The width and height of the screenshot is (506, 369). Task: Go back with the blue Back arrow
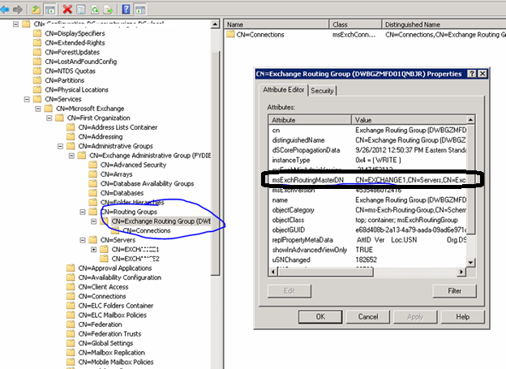5,10
